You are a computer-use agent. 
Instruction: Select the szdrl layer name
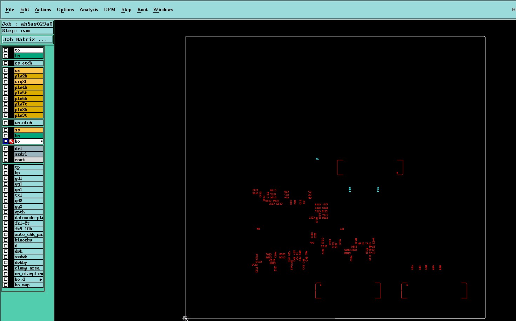coord(29,154)
